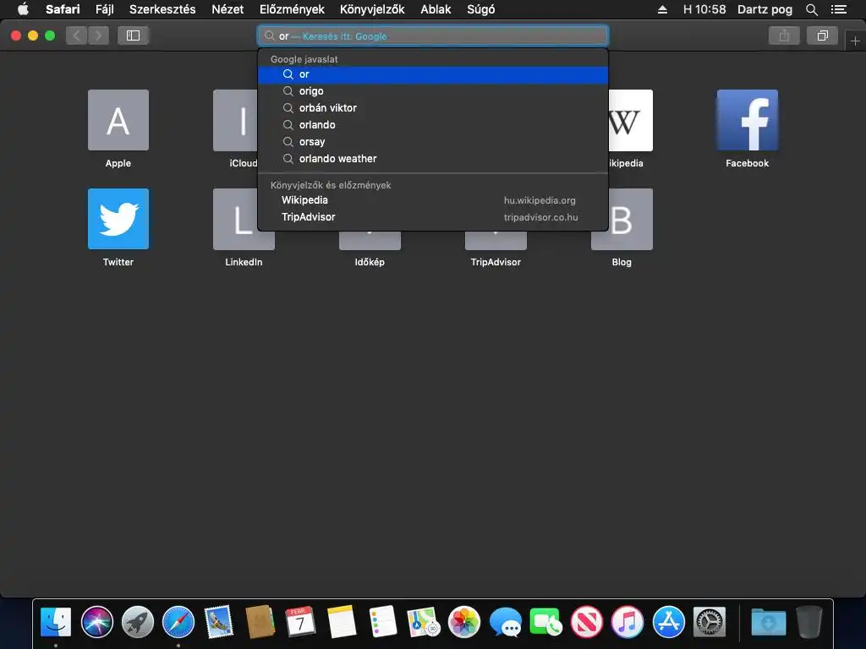The height and width of the screenshot is (649, 866).
Task: Select the 'orbán viktor' search suggestion
Action: [x=433, y=108]
